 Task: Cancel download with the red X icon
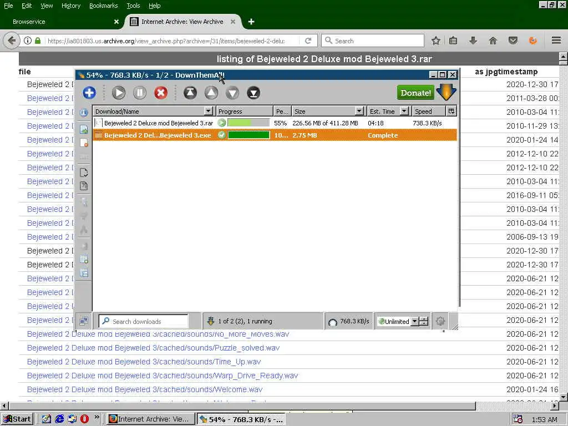161,93
